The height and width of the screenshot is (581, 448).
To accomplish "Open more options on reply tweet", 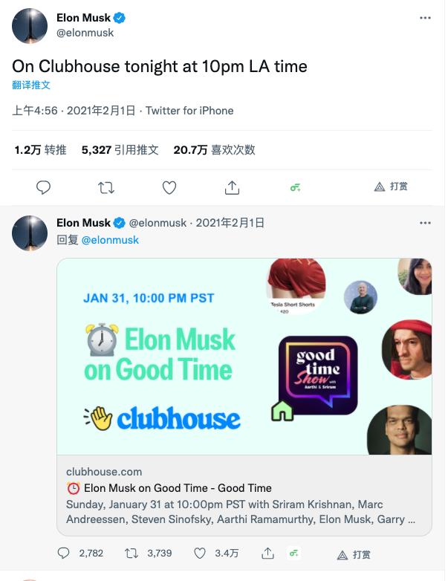I will (425, 223).
